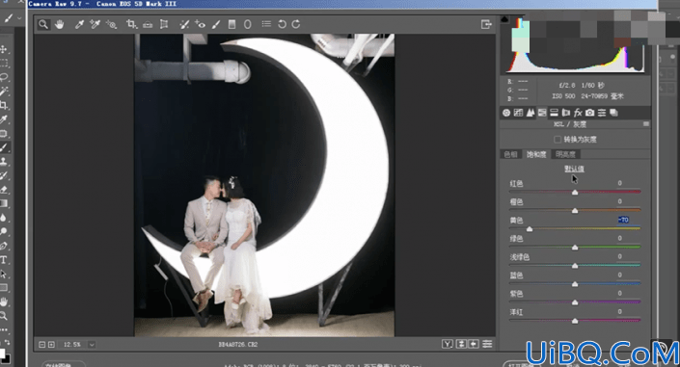Open the Transform tool
This screenshot has width=680, height=367.
click(164, 24)
